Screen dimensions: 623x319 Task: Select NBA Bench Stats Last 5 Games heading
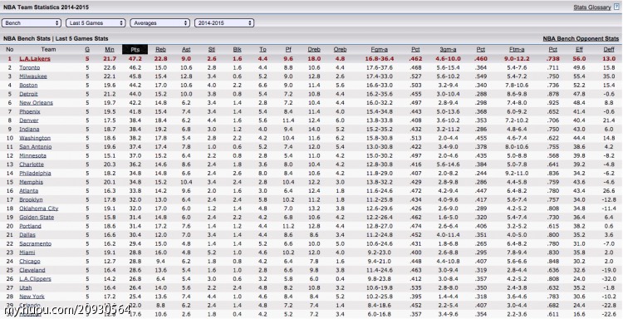pos(56,38)
